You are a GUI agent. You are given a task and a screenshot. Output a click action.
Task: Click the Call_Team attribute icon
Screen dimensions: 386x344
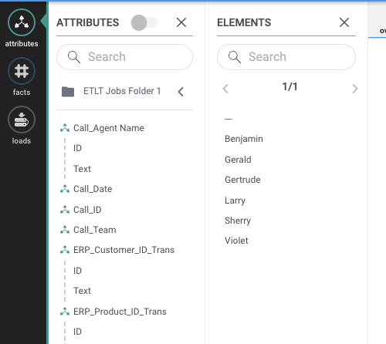(x=65, y=230)
